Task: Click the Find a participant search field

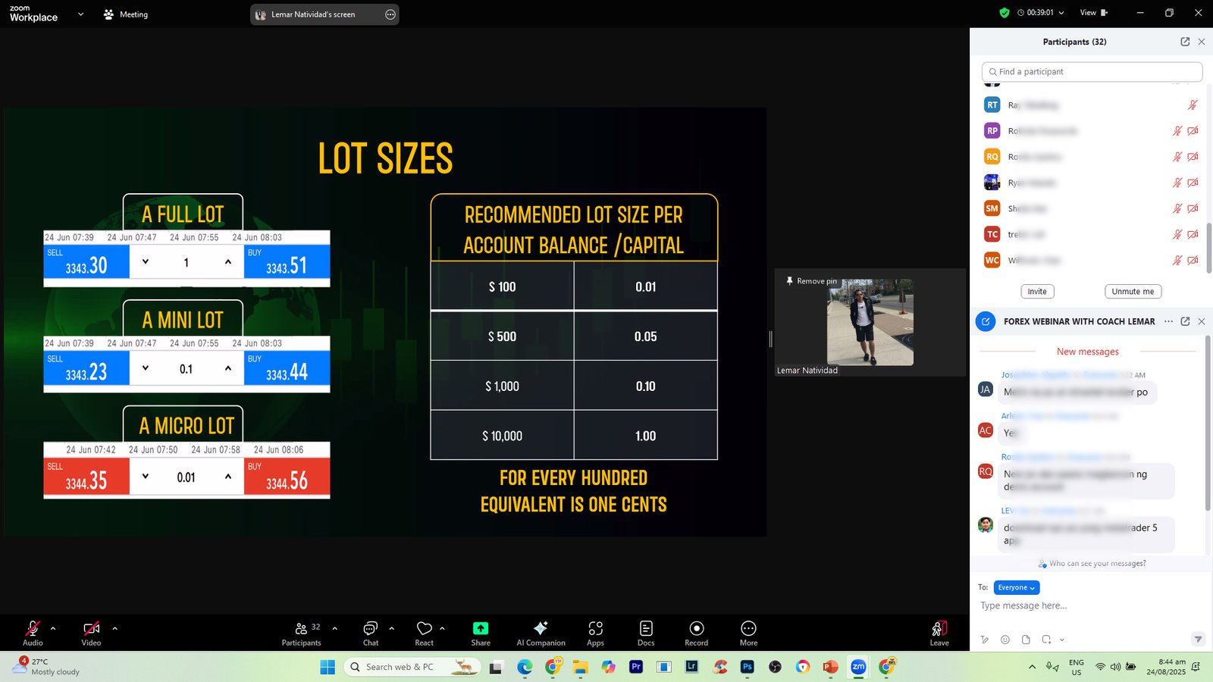Action: pos(1092,72)
